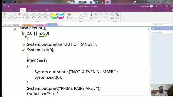Click Shikher Shukla account name

point(144,6)
